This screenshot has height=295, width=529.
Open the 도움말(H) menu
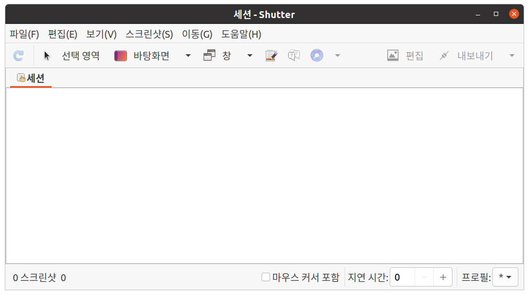241,34
